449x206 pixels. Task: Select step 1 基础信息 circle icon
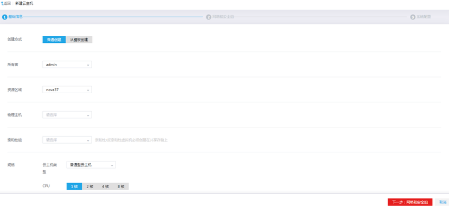(x=4, y=17)
